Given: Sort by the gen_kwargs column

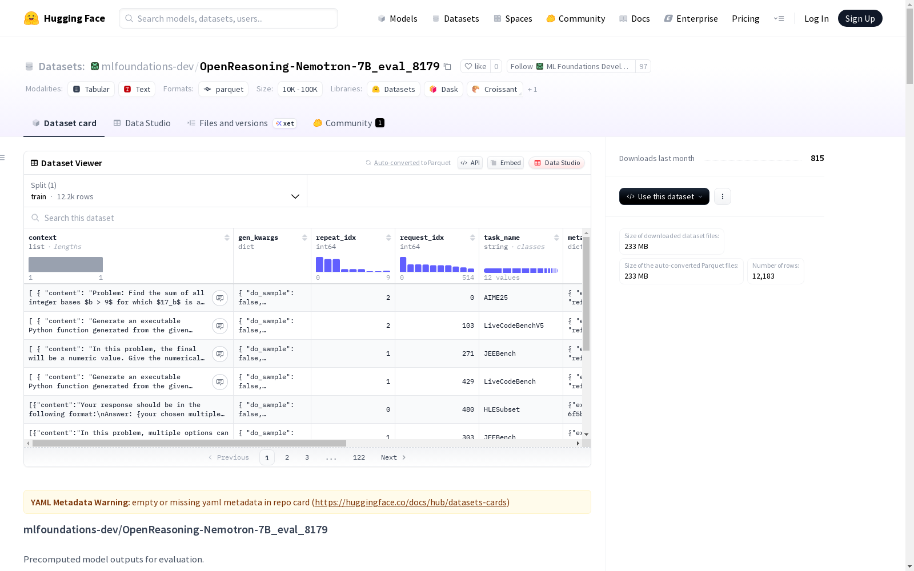Looking at the screenshot, I should point(304,238).
